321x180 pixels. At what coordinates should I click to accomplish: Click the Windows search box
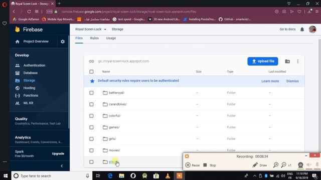coord(52,175)
